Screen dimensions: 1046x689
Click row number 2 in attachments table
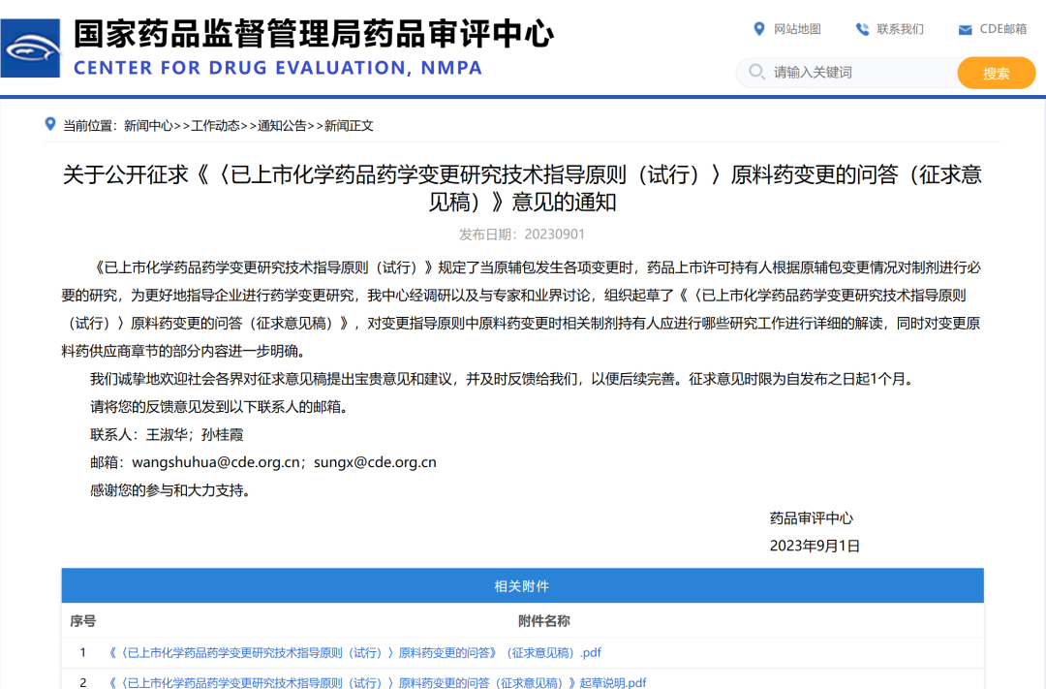82,682
